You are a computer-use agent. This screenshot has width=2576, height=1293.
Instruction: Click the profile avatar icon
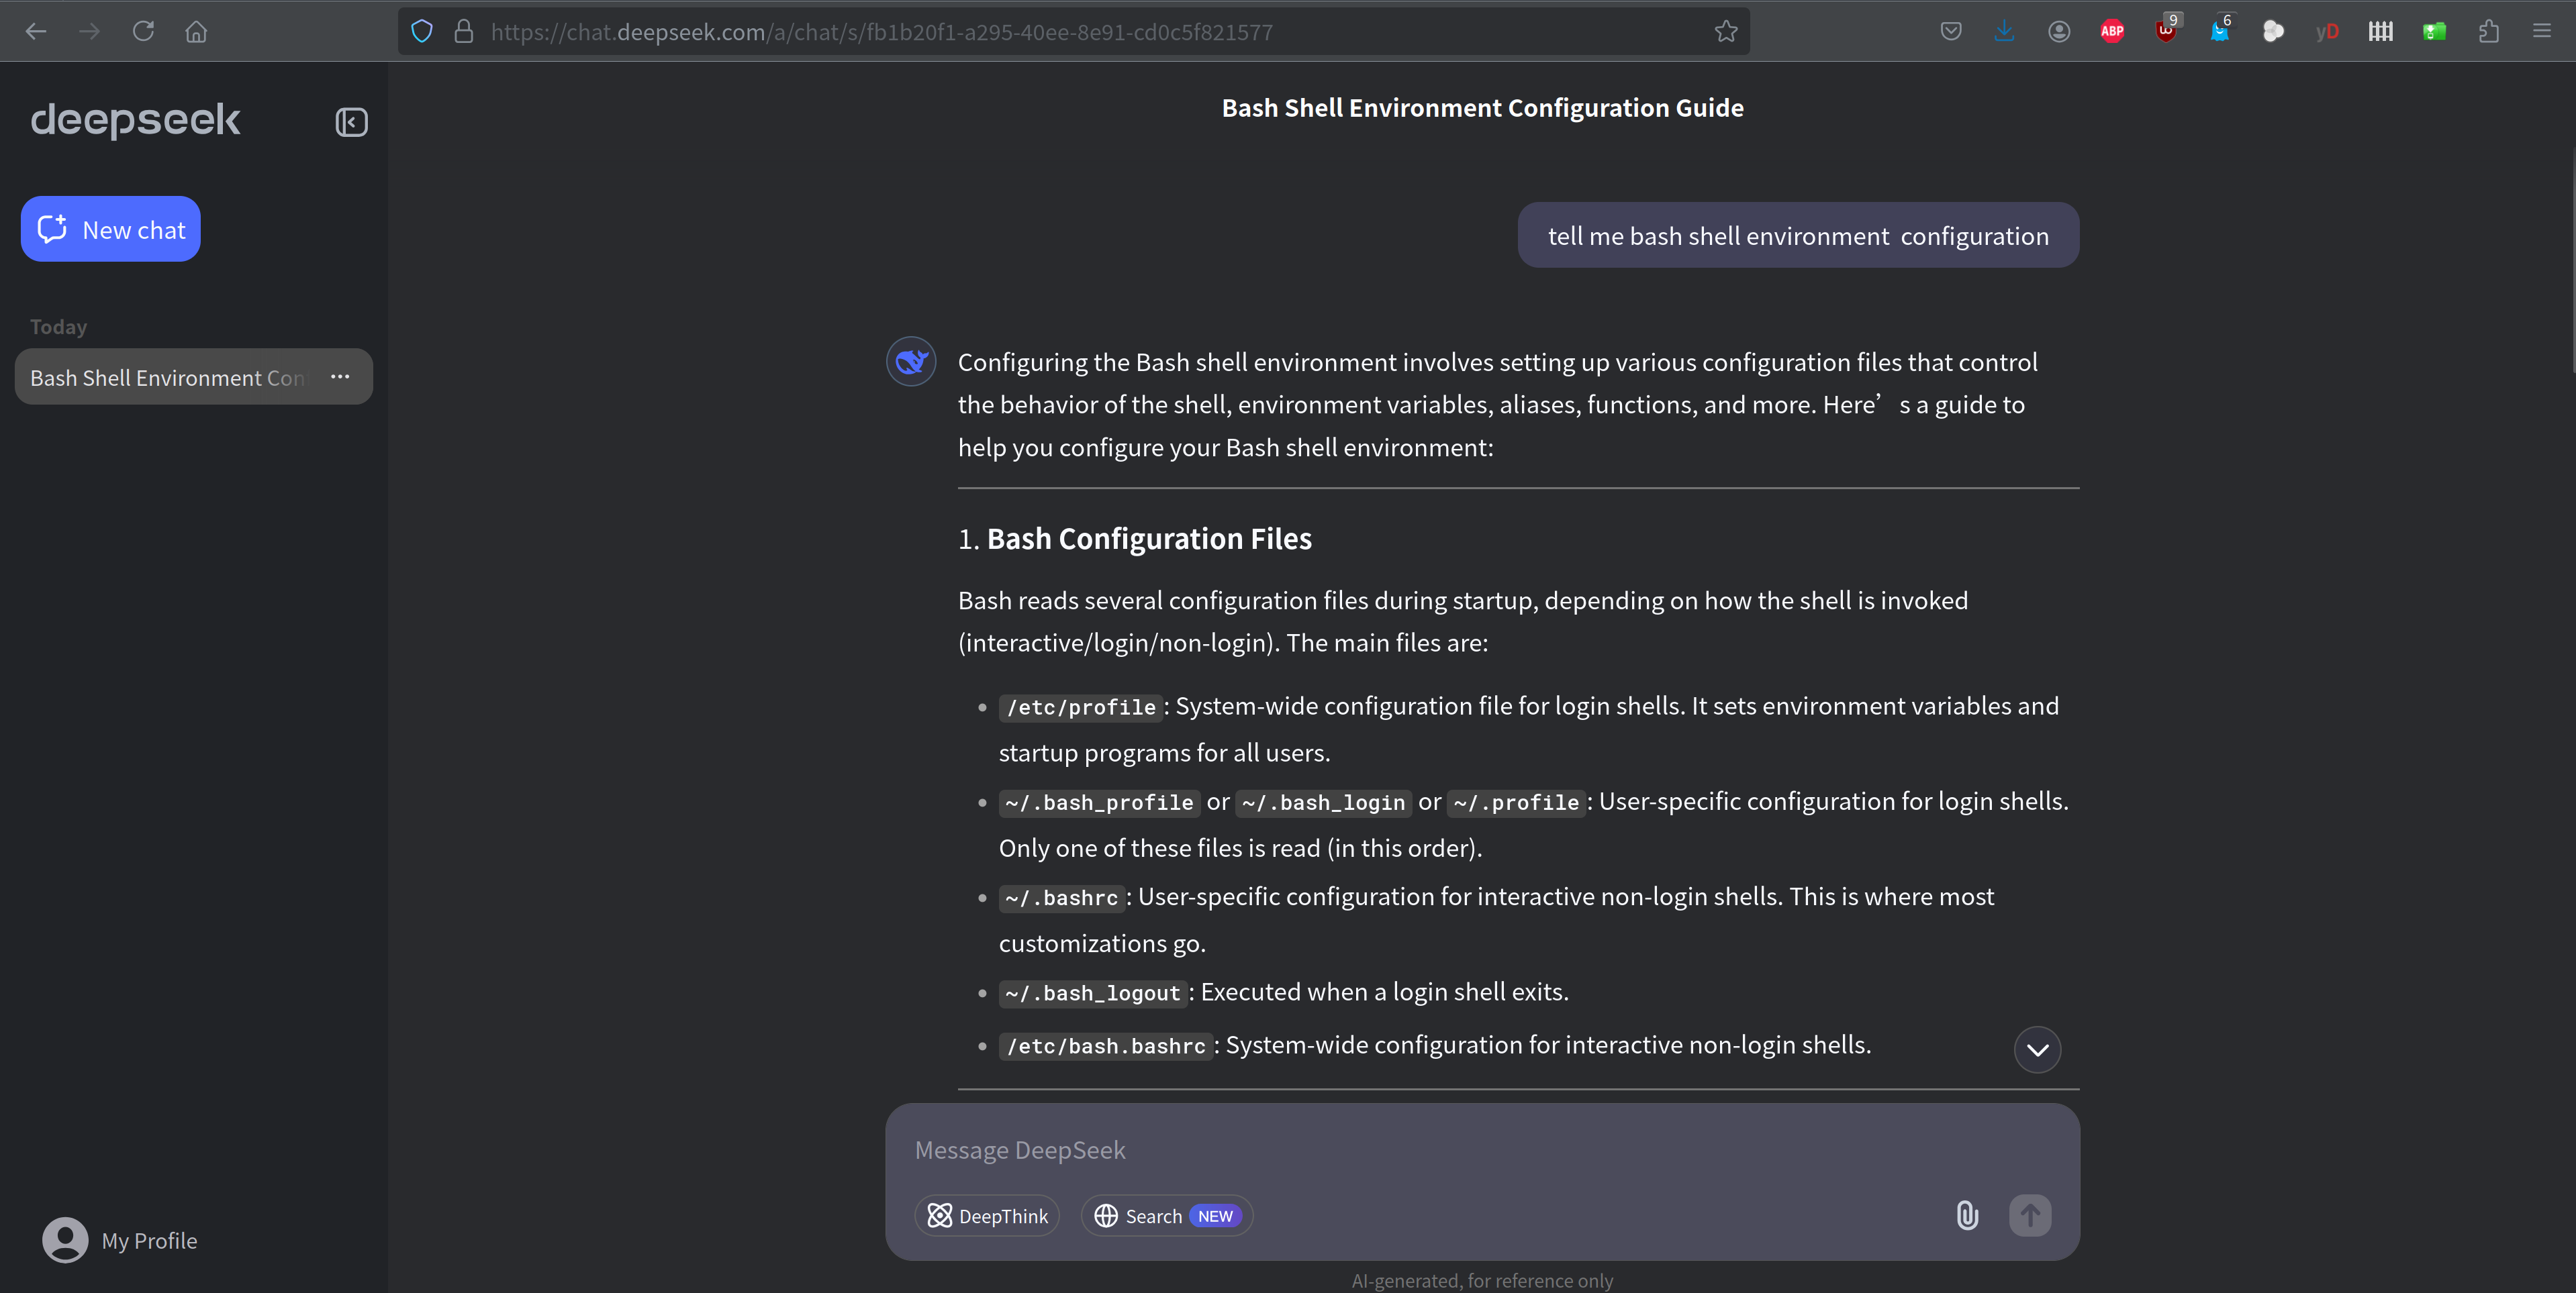(65, 1240)
